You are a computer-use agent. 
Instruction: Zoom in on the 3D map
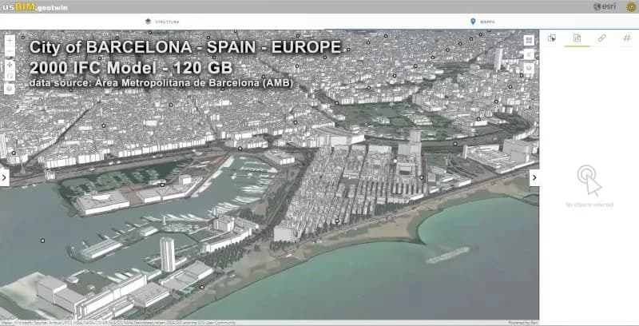tap(10, 40)
